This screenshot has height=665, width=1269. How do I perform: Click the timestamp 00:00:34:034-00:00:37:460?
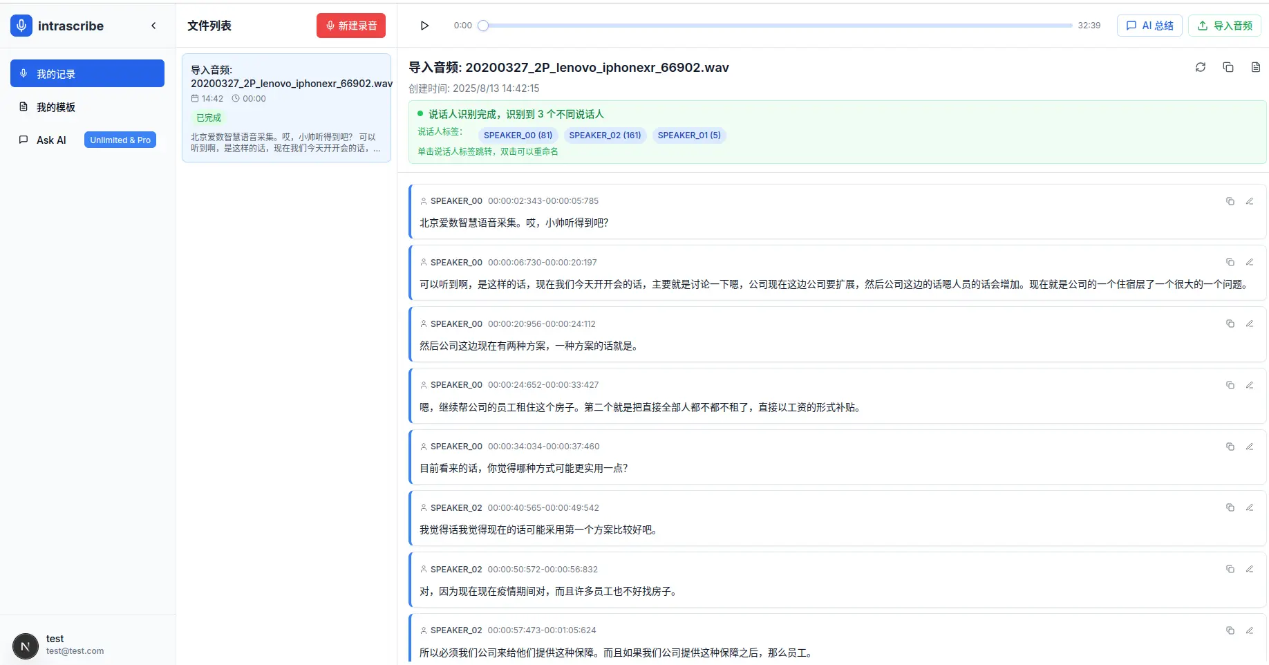tap(544, 447)
